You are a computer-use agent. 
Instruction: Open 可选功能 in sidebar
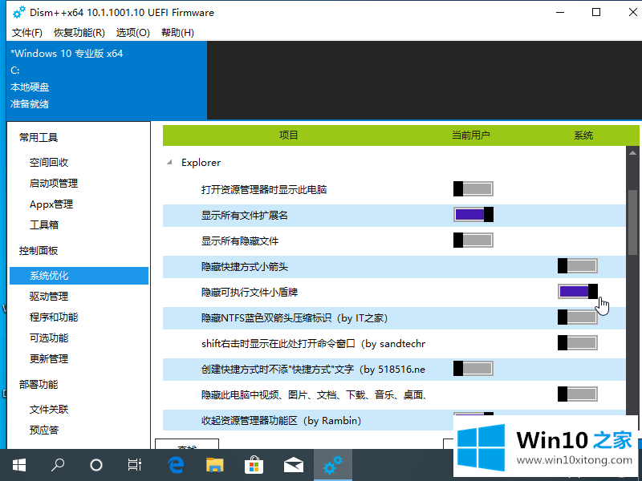49,338
